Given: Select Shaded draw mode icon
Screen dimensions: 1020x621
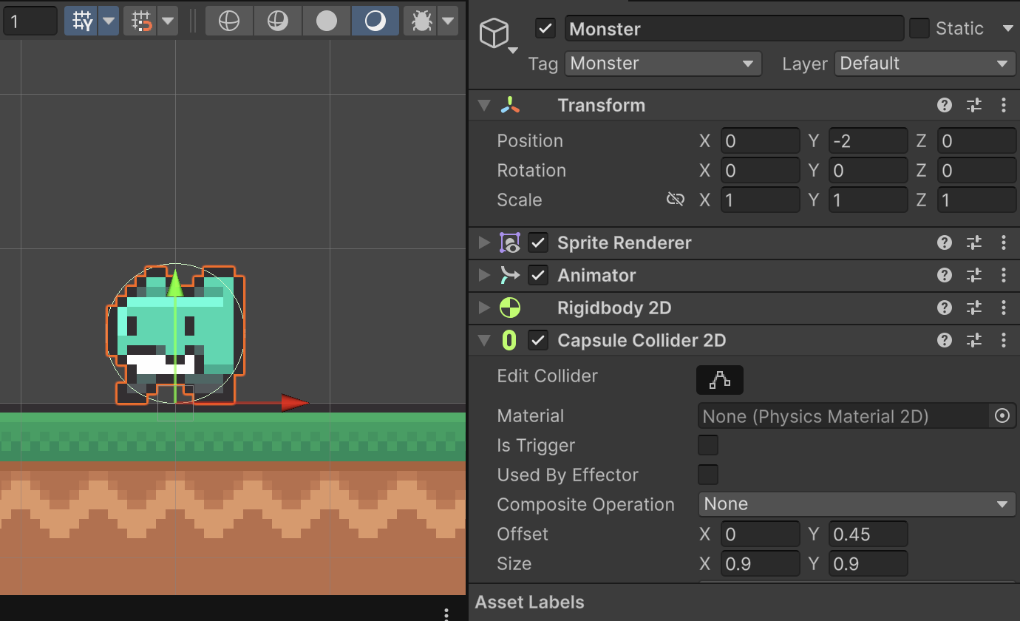Looking at the screenshot, I should (375, 21).
